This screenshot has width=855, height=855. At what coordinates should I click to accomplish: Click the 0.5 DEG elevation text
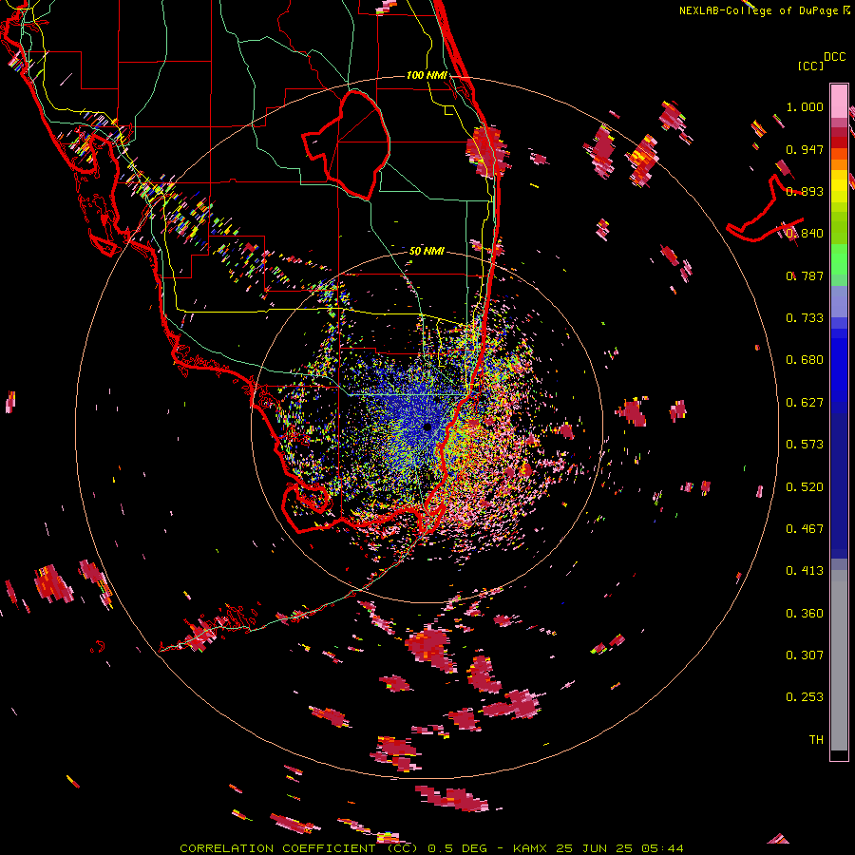coord(458,848)
